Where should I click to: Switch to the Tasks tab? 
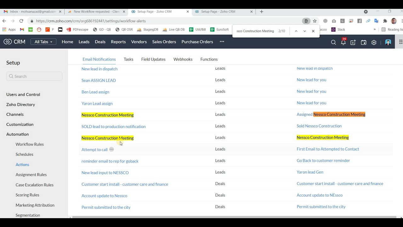pos(128,59)
